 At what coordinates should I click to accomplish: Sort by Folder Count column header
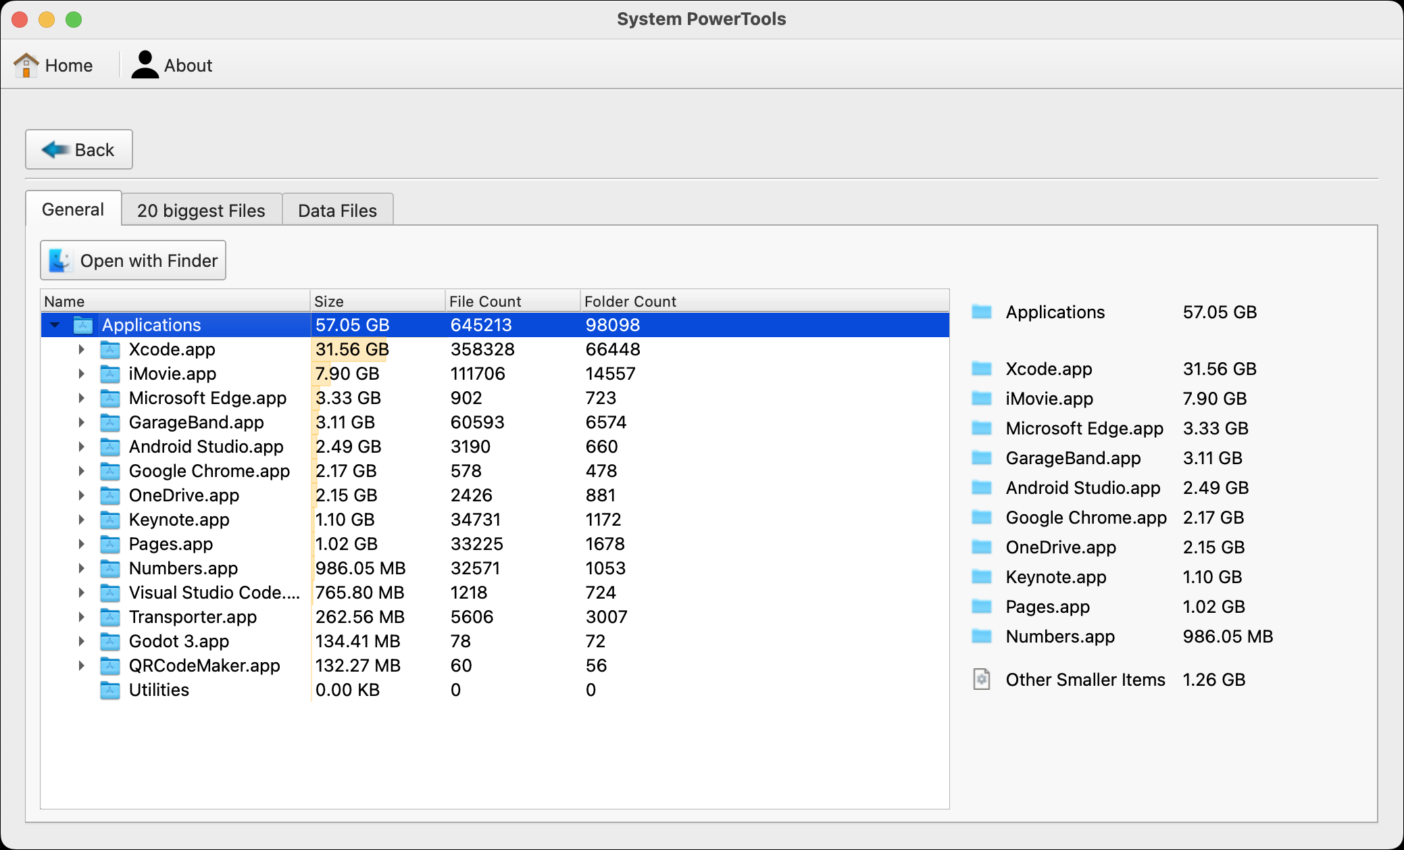pyautogui.click(x=765, y=301)
